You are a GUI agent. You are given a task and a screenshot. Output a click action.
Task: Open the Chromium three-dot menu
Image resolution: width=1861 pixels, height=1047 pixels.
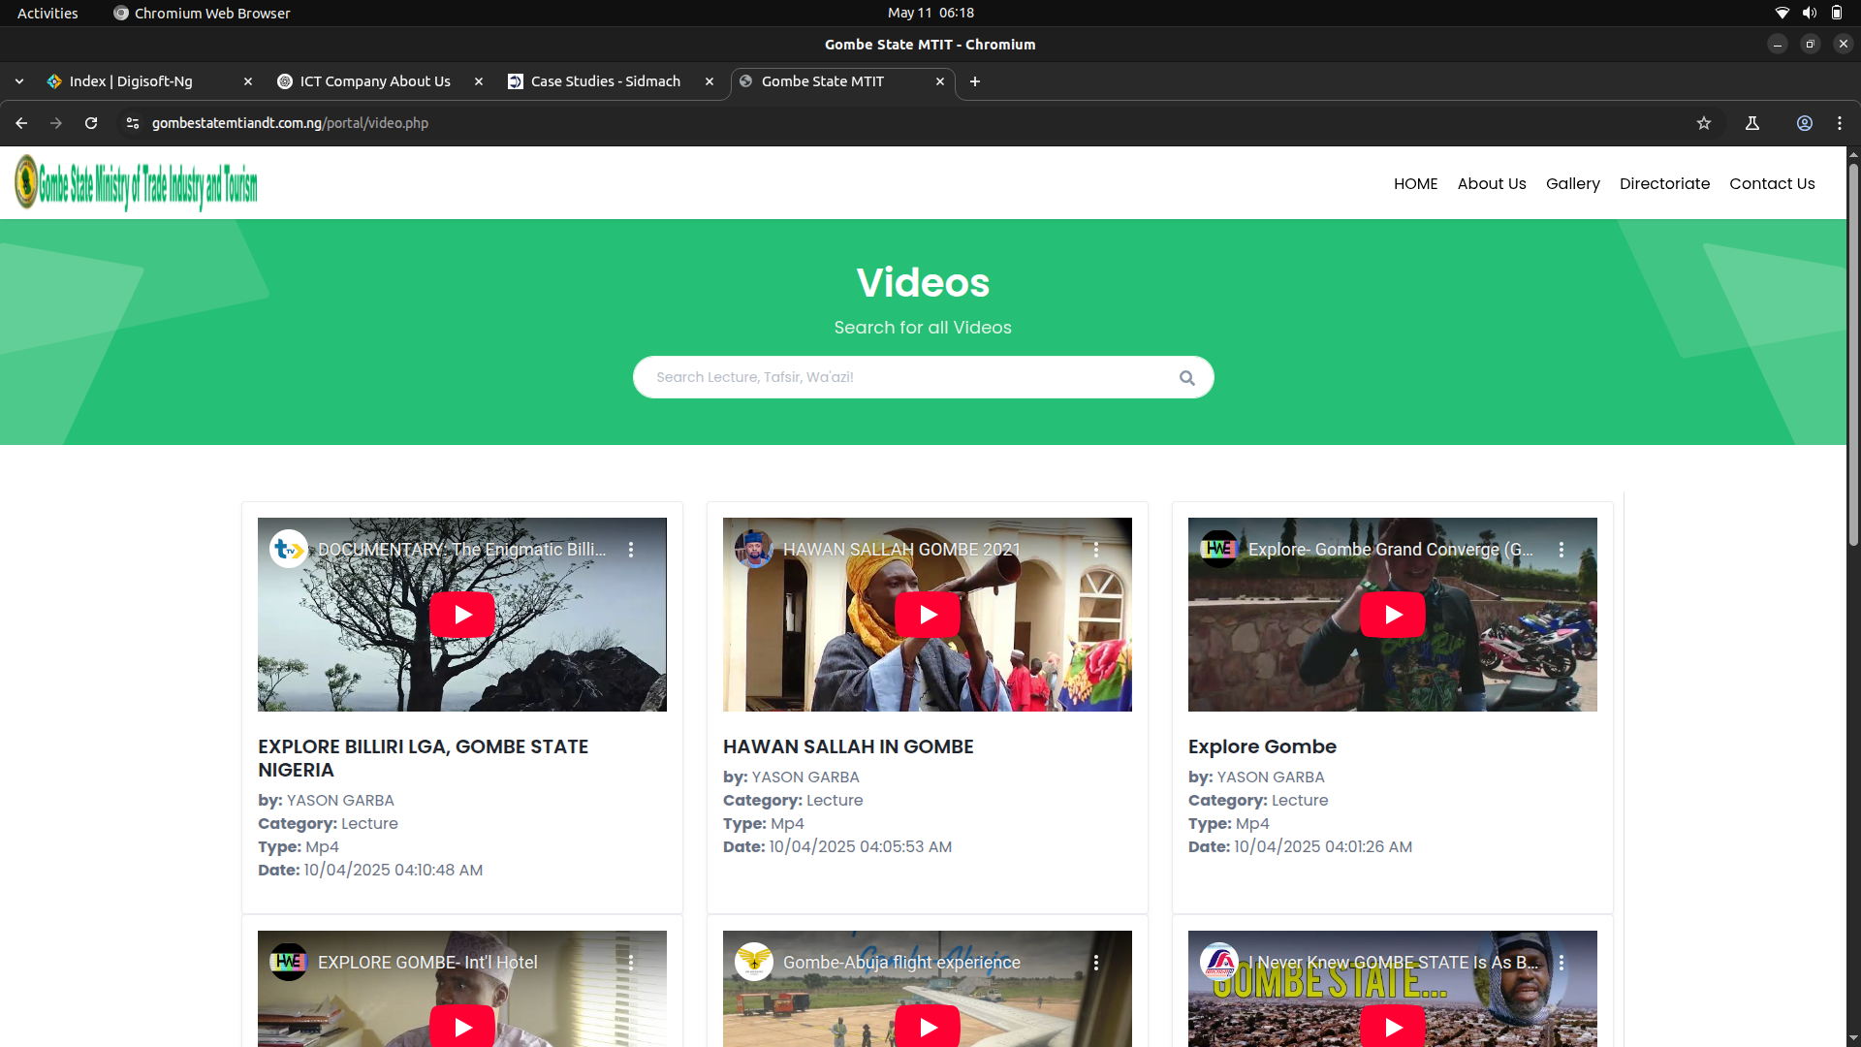pyautogui.click(x=1840, y=123)
